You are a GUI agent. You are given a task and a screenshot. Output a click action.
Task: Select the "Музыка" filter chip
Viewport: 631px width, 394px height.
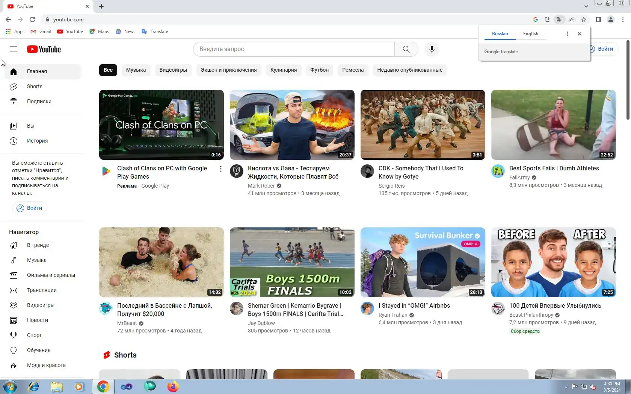coord(136,70)
